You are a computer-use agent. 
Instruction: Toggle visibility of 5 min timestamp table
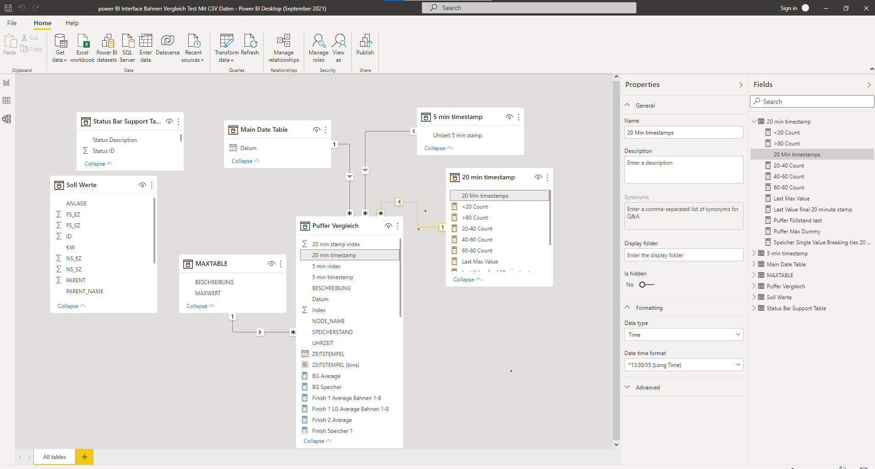tap(509, 117)
